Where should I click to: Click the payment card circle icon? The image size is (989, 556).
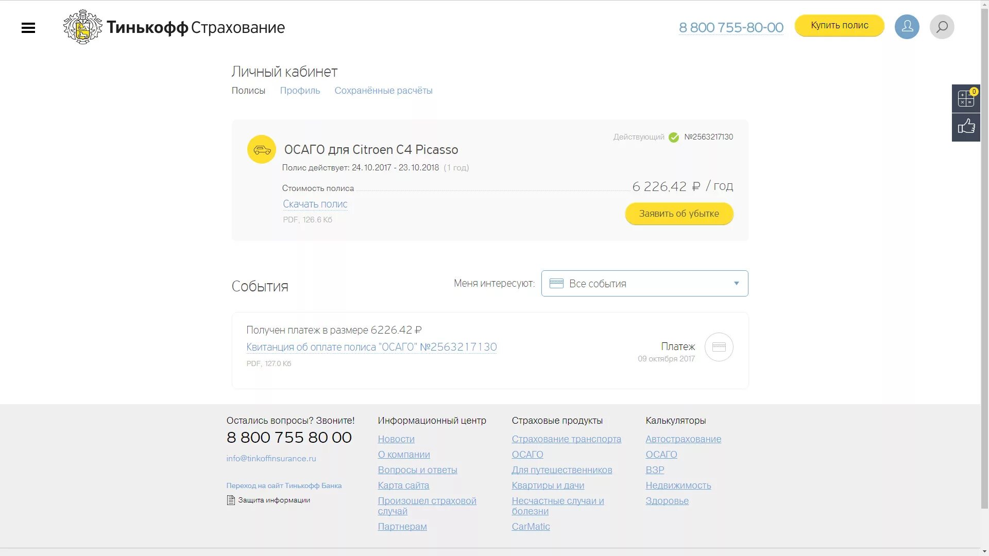(x=719, y=347)
